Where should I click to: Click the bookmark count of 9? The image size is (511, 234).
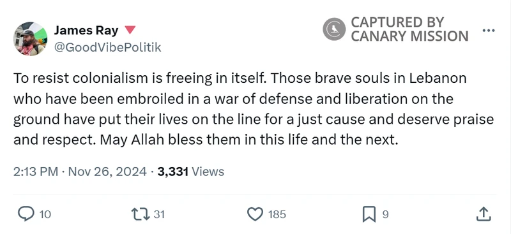point(385,214)
